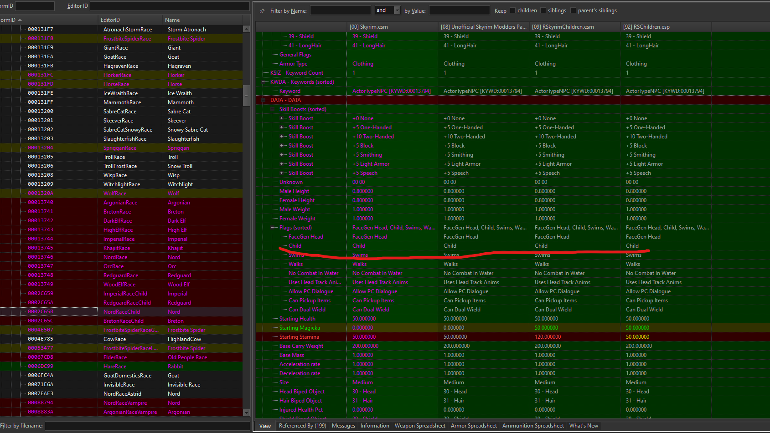Screen dimensions: 770x433
Task: Select the ImperialRaceChild record row
Action: pos(121,294)
